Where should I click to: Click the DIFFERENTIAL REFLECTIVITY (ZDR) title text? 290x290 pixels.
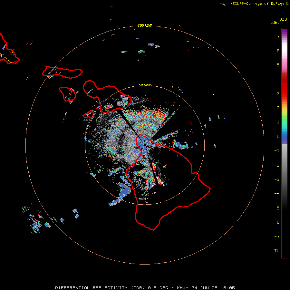pyautogui.click(x=101, y=288)
